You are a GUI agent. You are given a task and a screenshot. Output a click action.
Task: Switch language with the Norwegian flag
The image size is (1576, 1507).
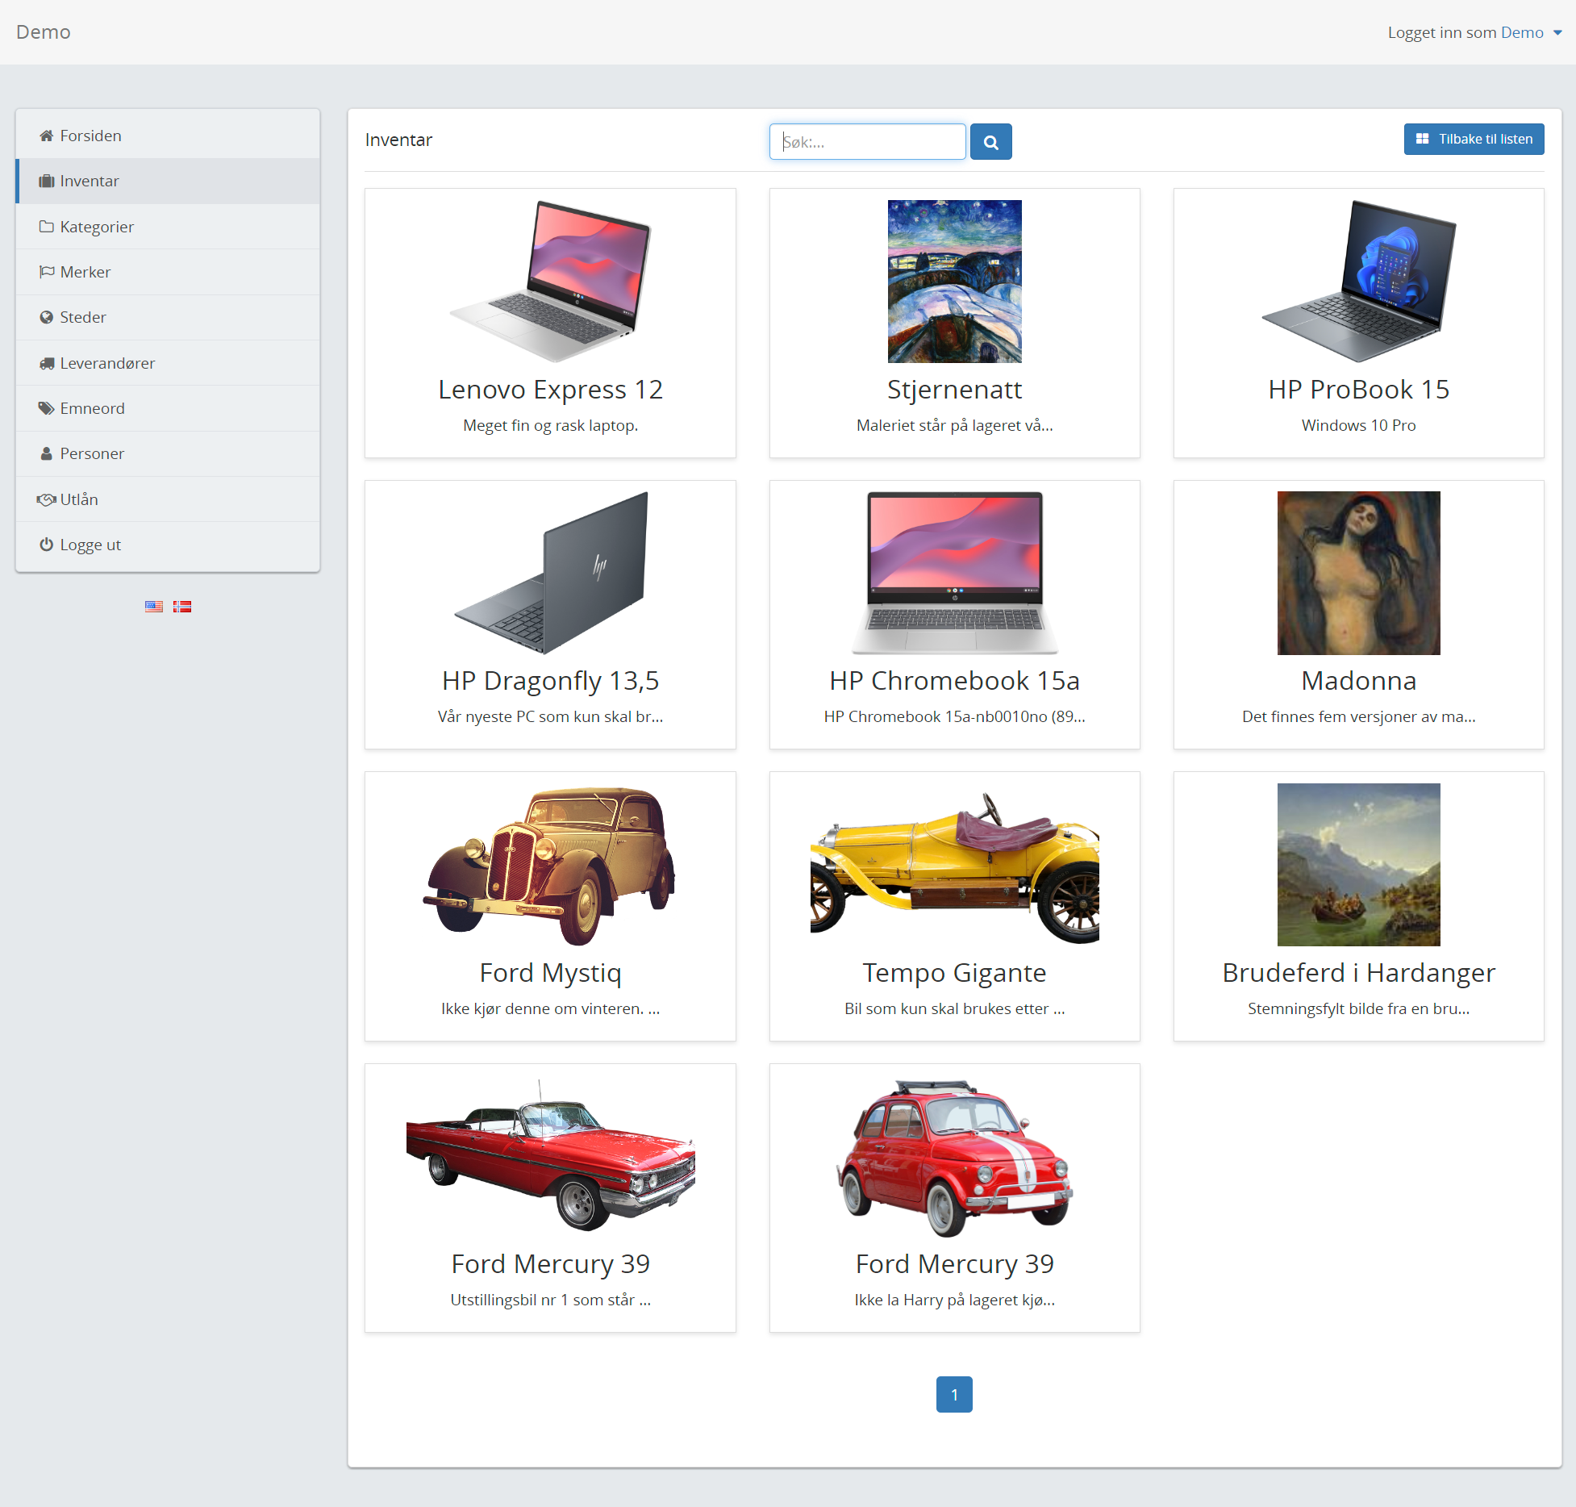click(x=182, y=607)
